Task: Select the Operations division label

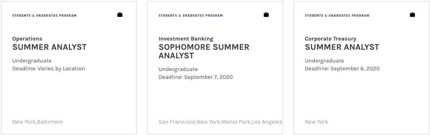Action: [27, 39]
